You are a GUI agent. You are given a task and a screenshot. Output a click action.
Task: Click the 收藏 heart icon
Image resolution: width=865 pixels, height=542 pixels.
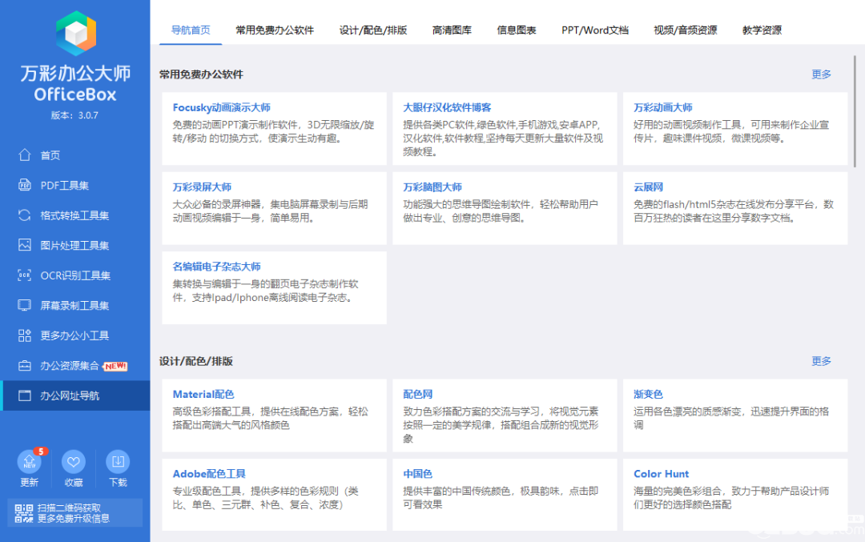74,462
